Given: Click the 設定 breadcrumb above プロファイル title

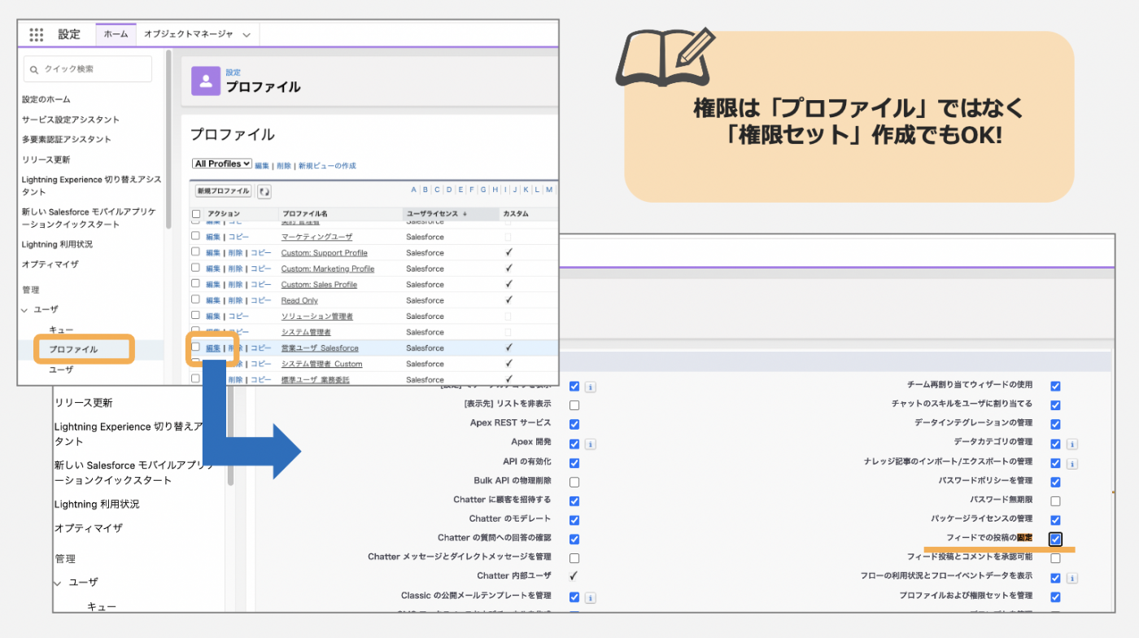Looking at the screenshot, I should [x=233, y=72].
